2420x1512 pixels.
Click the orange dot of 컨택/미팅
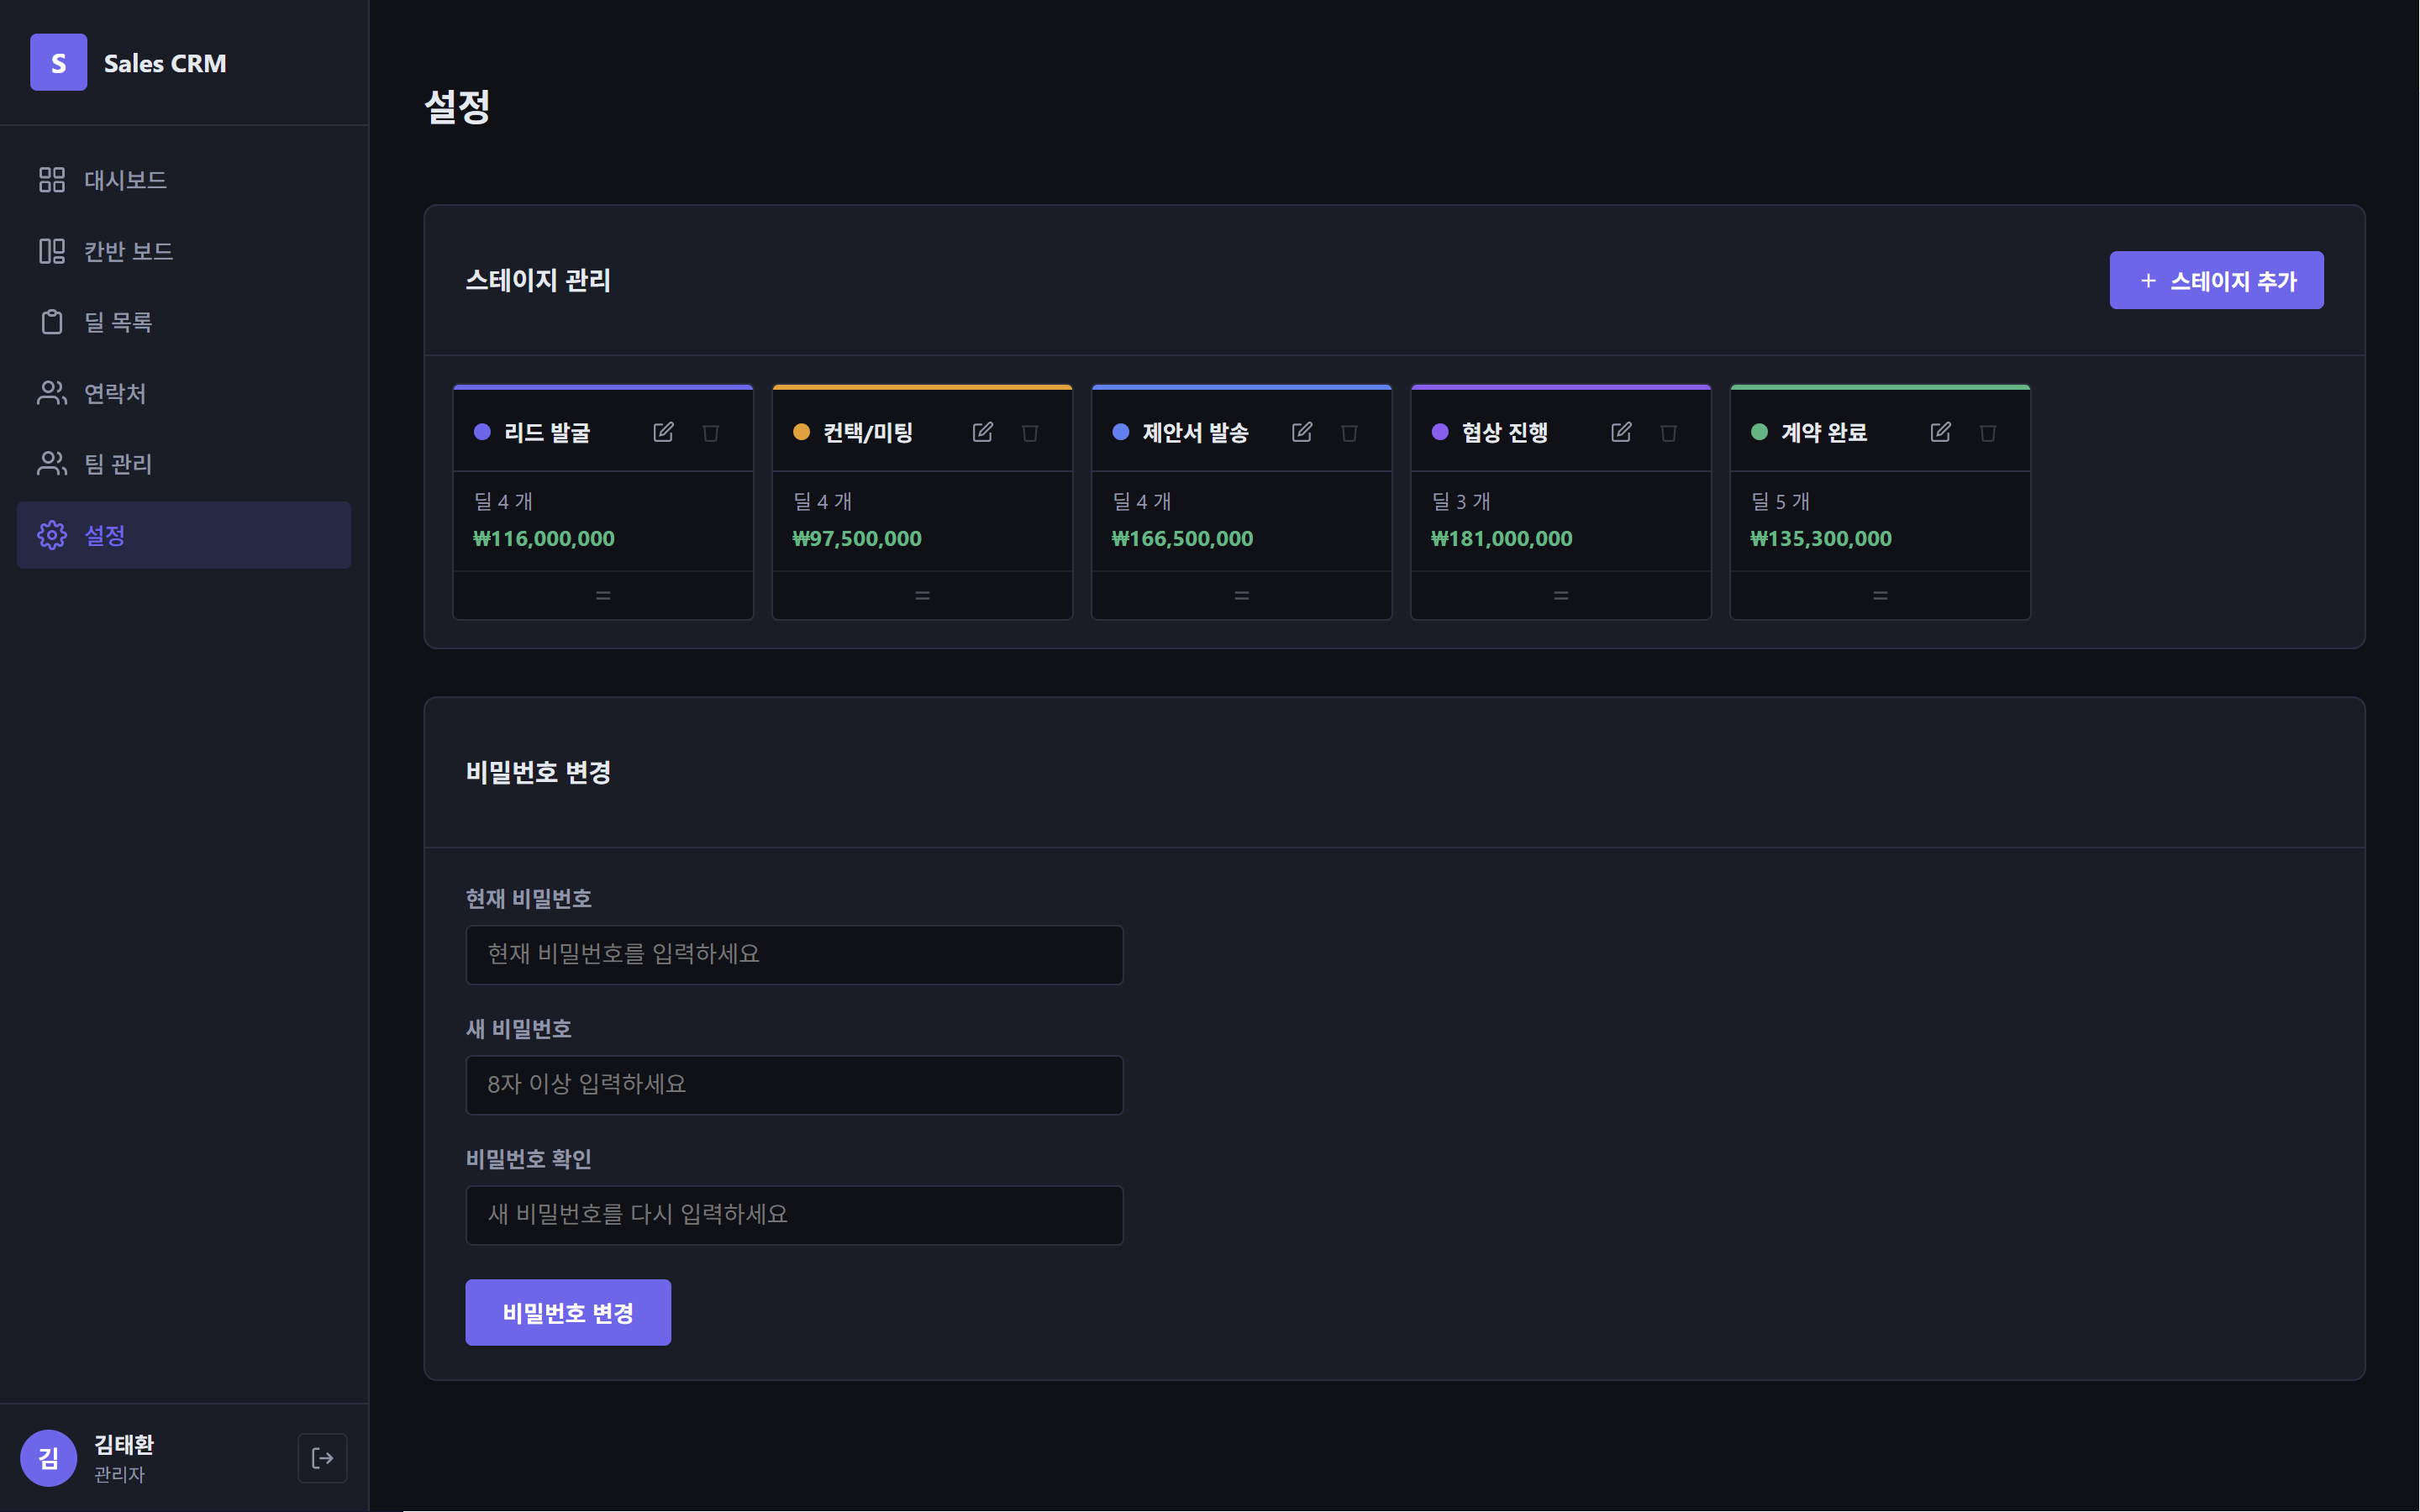click(x=801, y=432)
